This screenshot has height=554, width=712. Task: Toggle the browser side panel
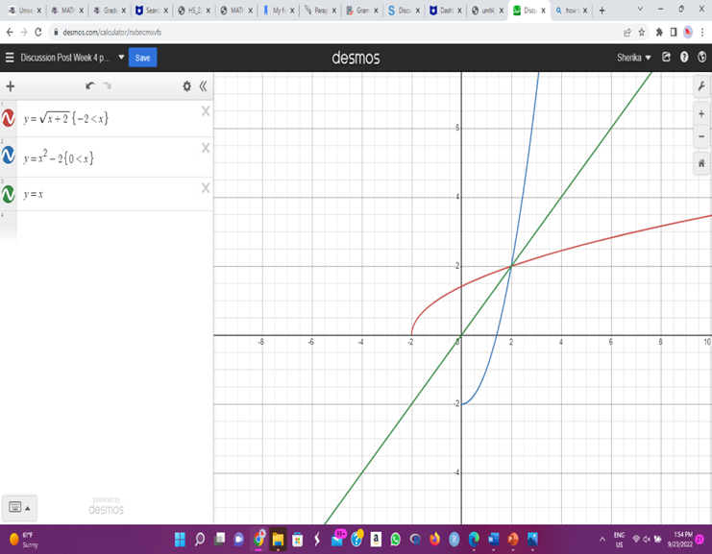tap(674, 33)
